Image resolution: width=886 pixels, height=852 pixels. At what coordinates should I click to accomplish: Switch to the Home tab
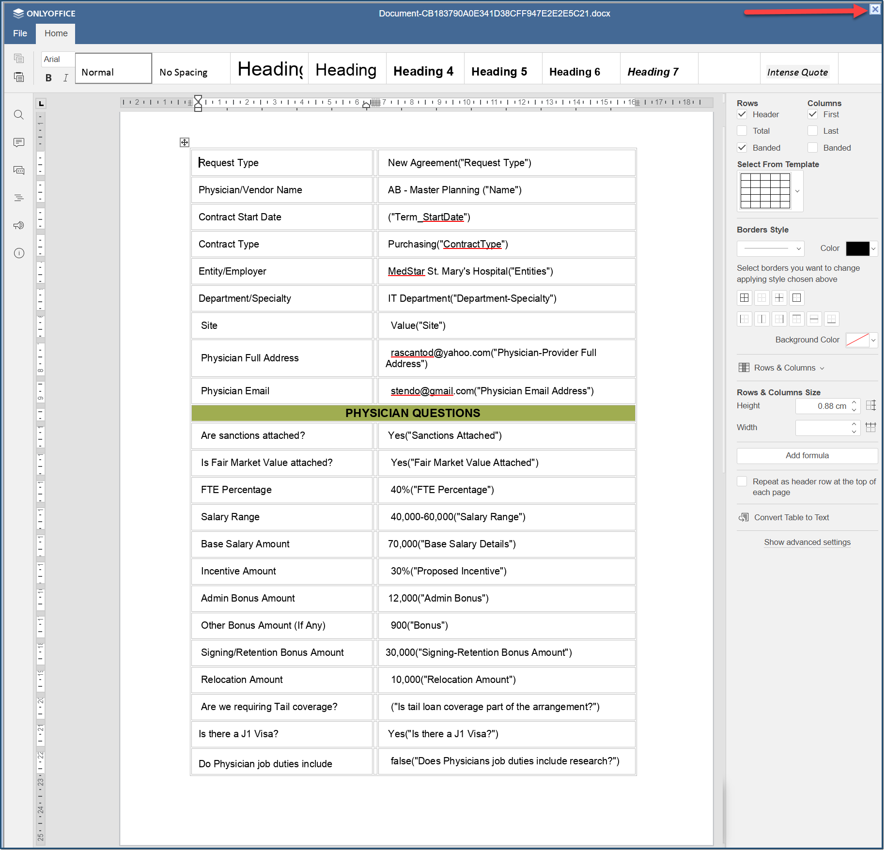click(x=56, y=33)
